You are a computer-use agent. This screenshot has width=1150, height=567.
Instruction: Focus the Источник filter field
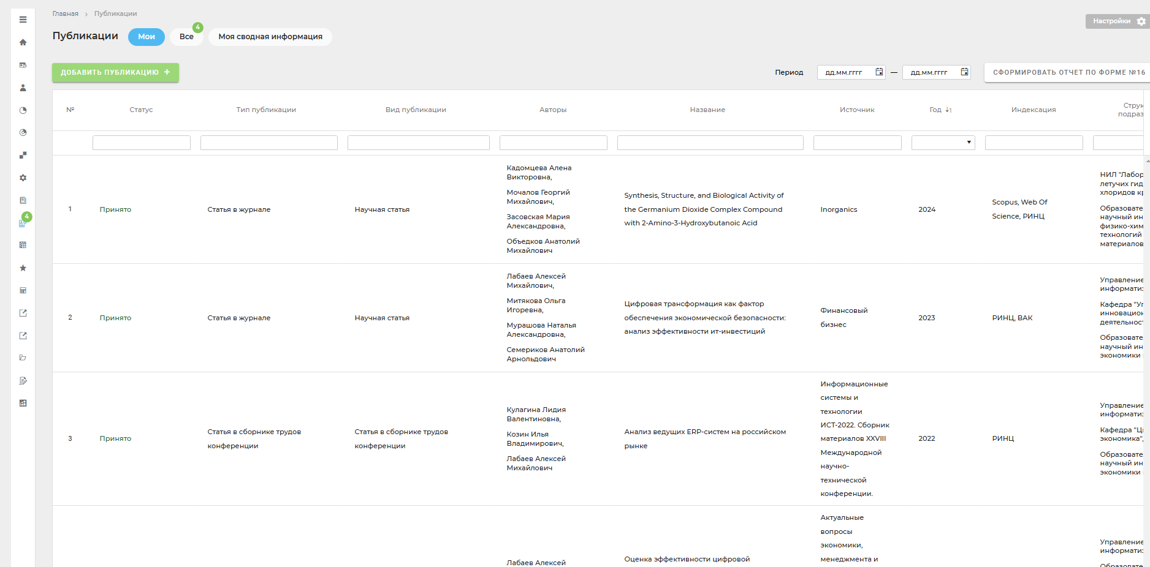[858, 143]
